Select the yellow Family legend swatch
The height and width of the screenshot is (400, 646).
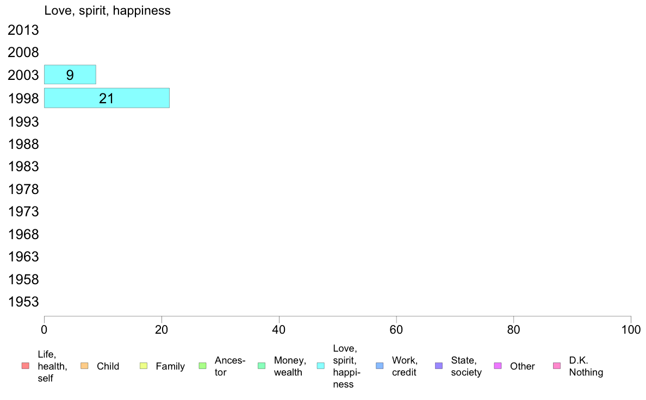pos(144,366)
